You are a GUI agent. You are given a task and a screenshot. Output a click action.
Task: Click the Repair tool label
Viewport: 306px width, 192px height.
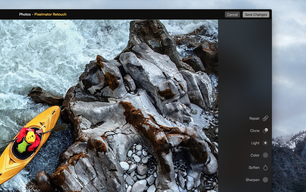(254, 119)
